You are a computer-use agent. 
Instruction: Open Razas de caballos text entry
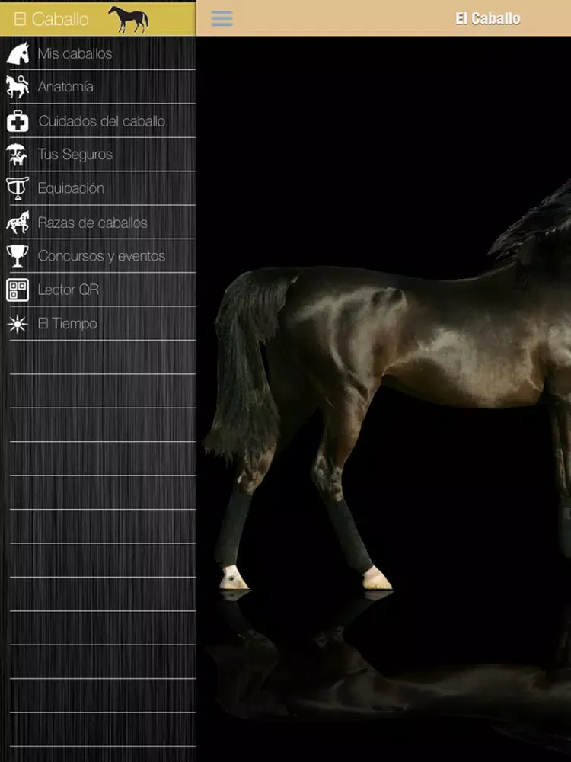[92, 223]
